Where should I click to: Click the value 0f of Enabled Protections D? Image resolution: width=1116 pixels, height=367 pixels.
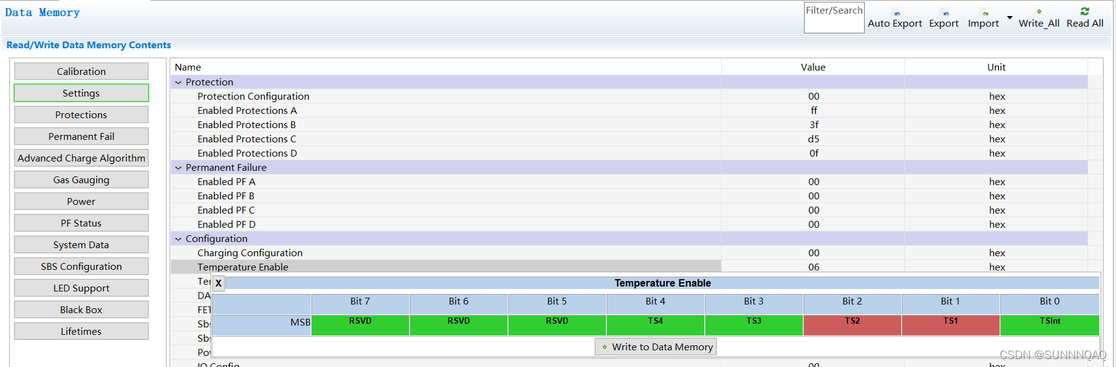coord(813,153)
